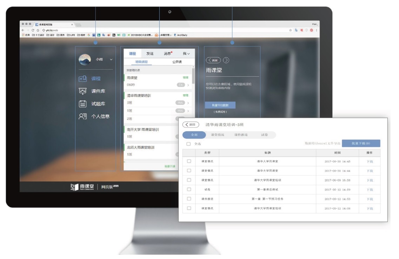Screen dimensions: 399x259
Task: Open the 我 dropdown in the top tabs
Action: coord(186,54)
